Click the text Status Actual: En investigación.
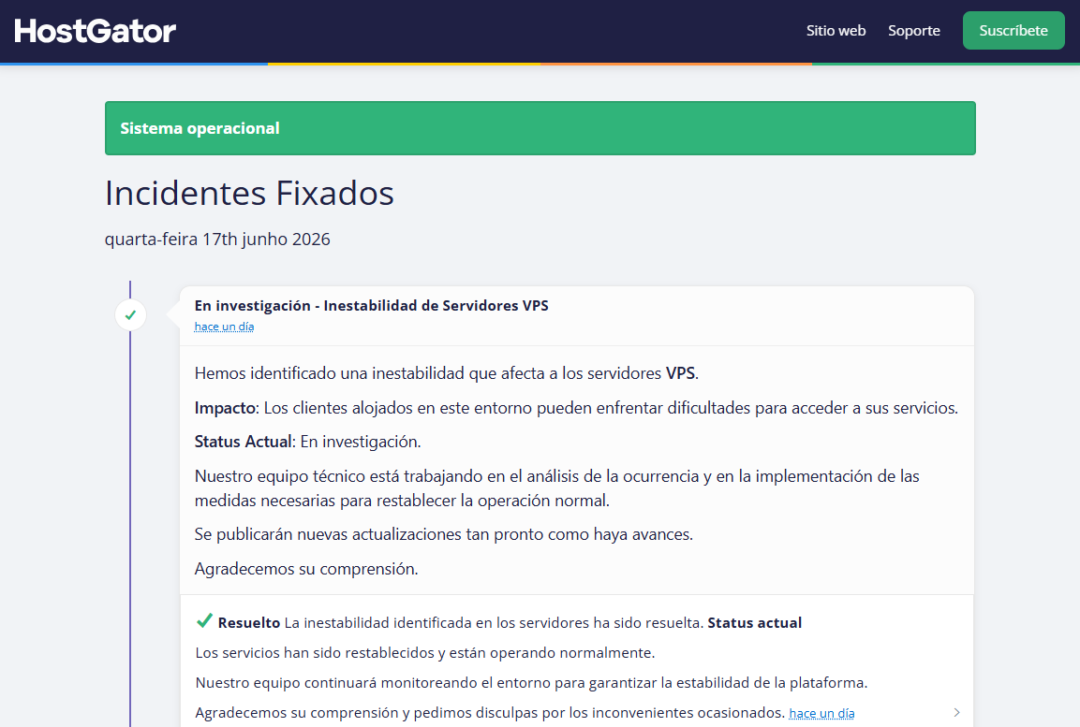This screenshot has height=727, width=1080. coord(307,442)
